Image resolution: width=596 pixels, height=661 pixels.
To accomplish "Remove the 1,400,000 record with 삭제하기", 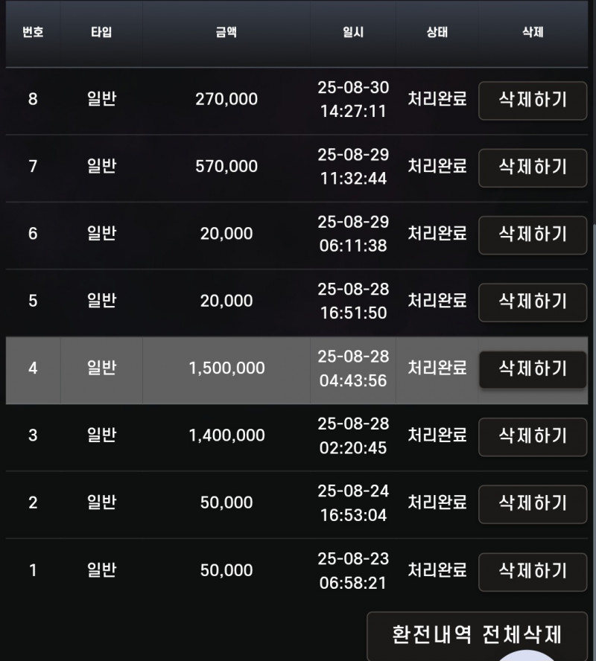I will 532,435.
